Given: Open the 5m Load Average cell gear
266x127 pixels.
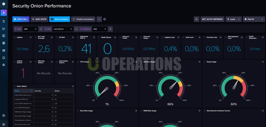Looking at the screenshot, I should click(x=52, y=37).
